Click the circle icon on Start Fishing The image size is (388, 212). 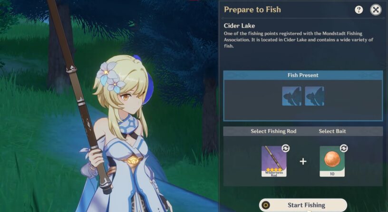click(266, 205)
